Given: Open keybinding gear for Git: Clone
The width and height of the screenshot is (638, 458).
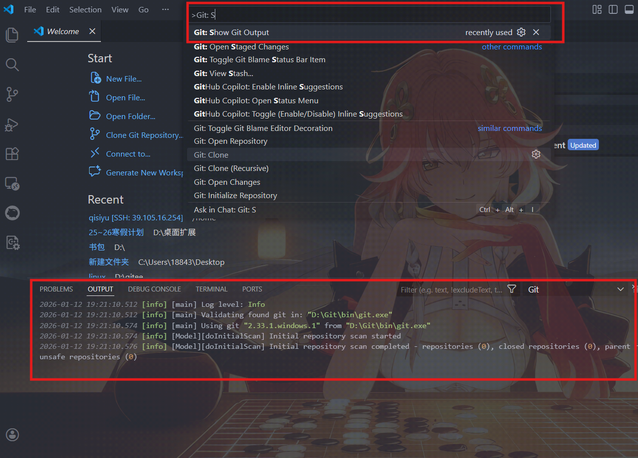Looking at the screenshot, I should click(x=536, y=154).
